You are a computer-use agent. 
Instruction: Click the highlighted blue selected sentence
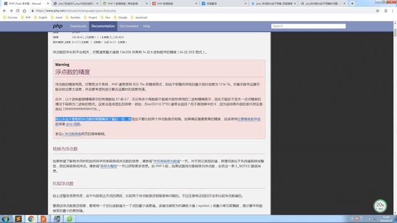tap(94, 119)
